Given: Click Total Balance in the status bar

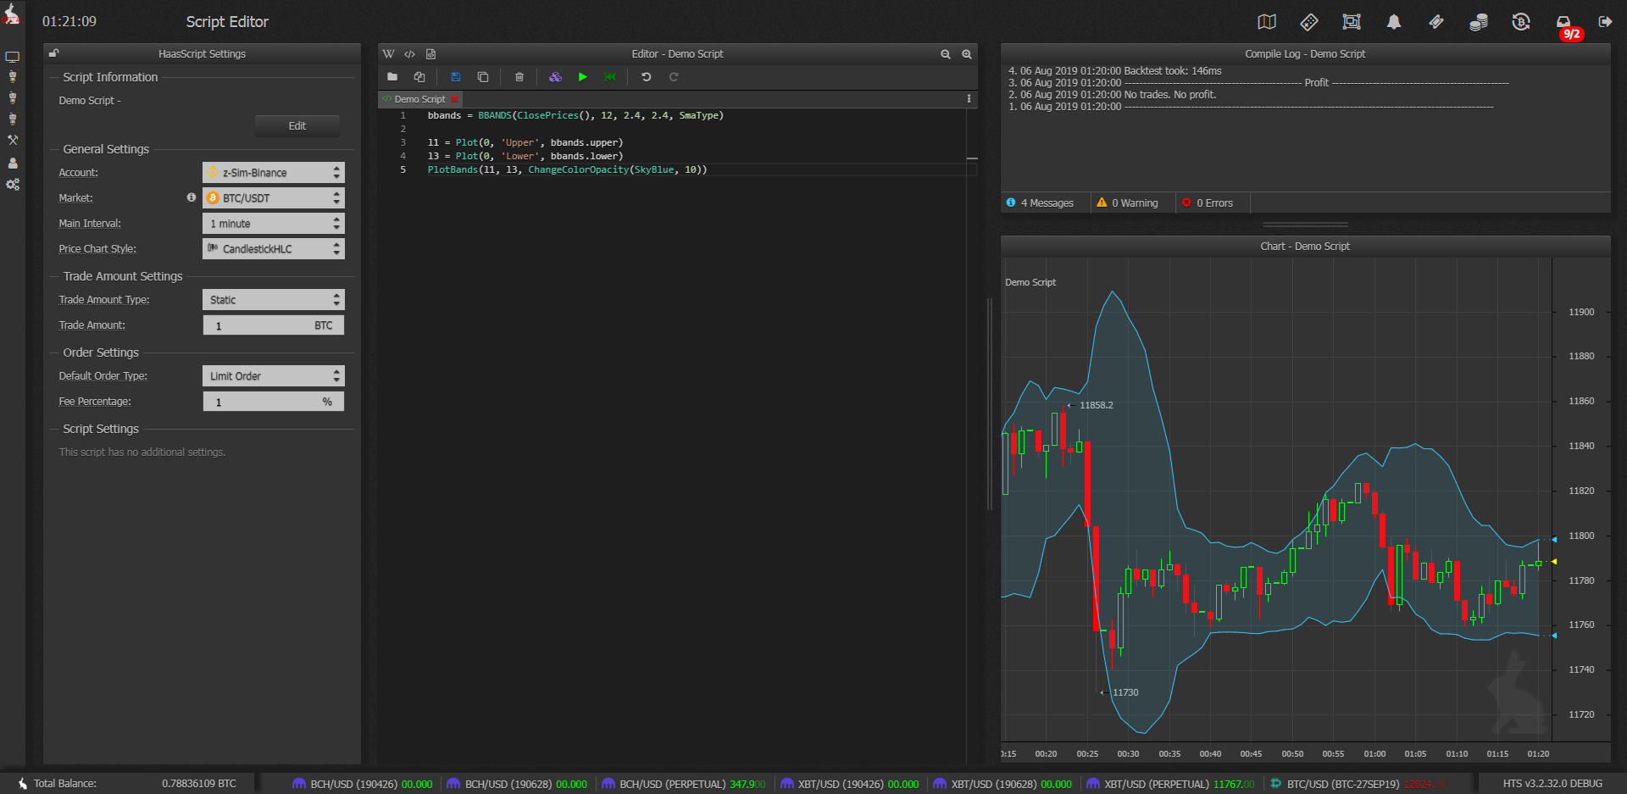Looking at the screenshot, I should [64, 784].
